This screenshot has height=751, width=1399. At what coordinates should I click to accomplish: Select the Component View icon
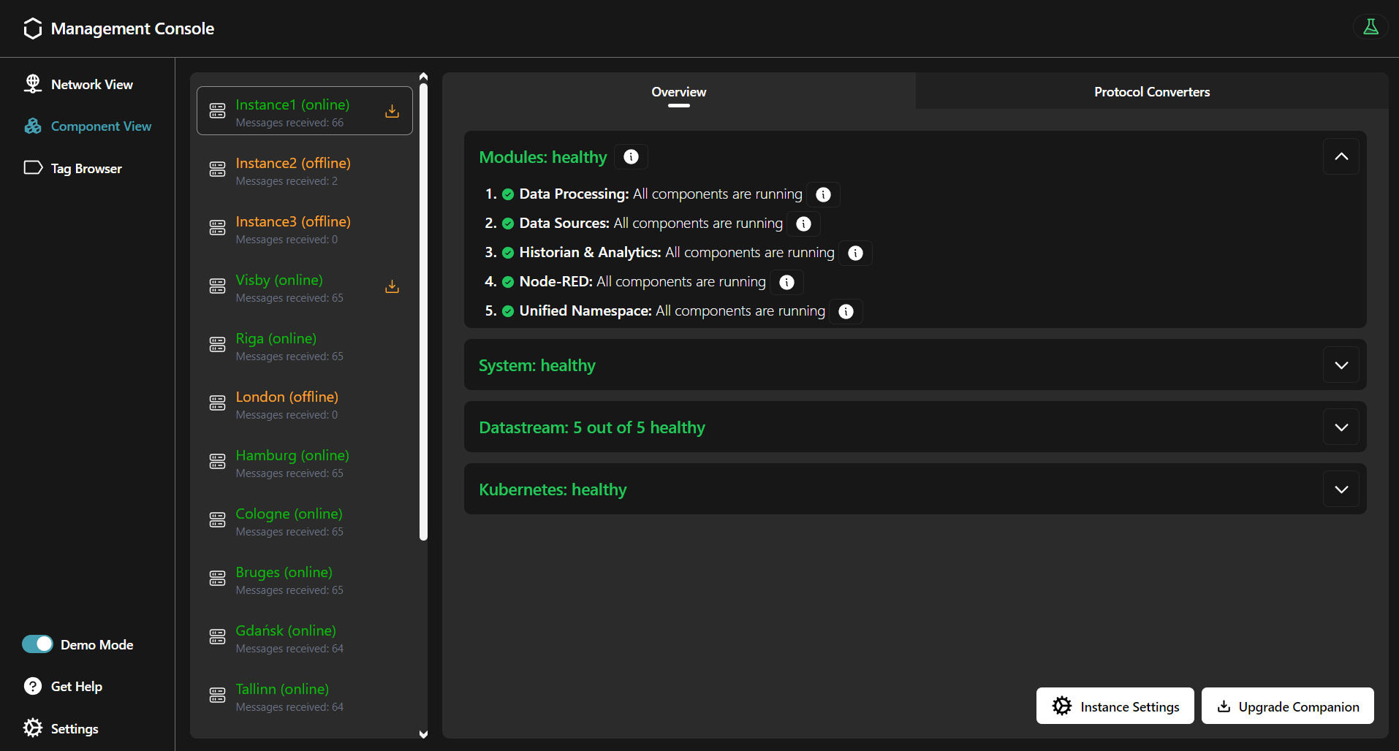[33, 126]
